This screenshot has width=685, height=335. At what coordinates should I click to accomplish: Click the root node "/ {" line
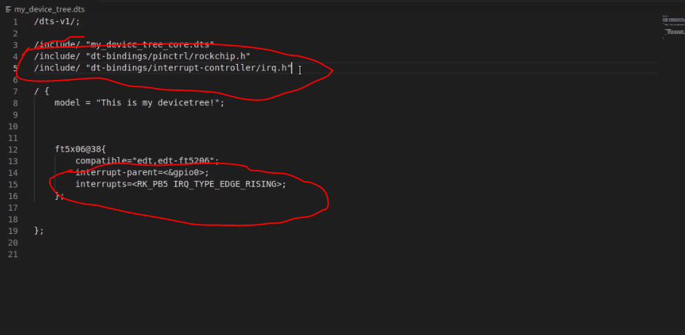click(x=41, y=92)
